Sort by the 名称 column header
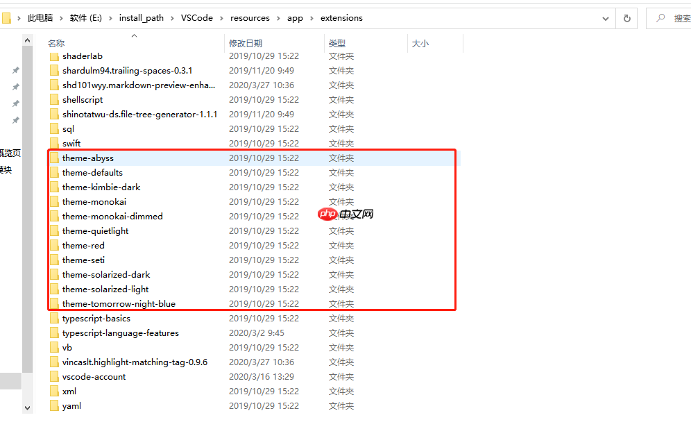 [x=56, y=43]
